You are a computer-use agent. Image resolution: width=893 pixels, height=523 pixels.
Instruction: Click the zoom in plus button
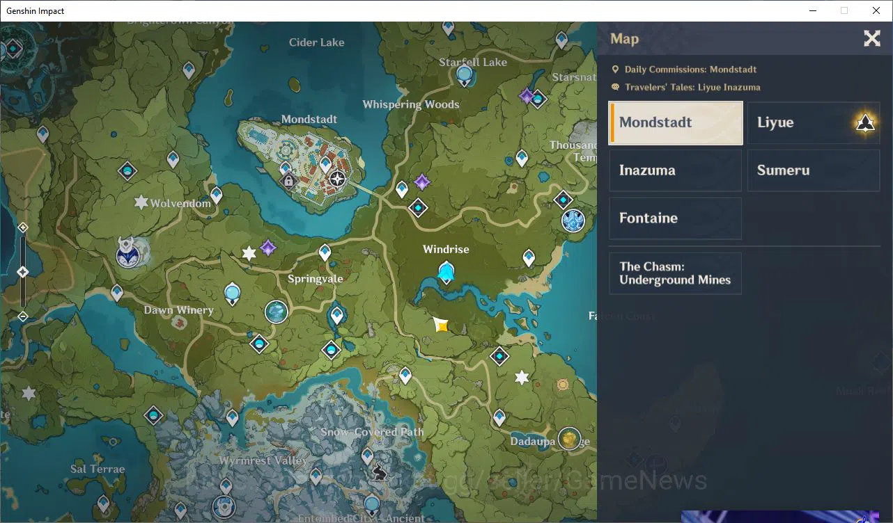[22, 227]
